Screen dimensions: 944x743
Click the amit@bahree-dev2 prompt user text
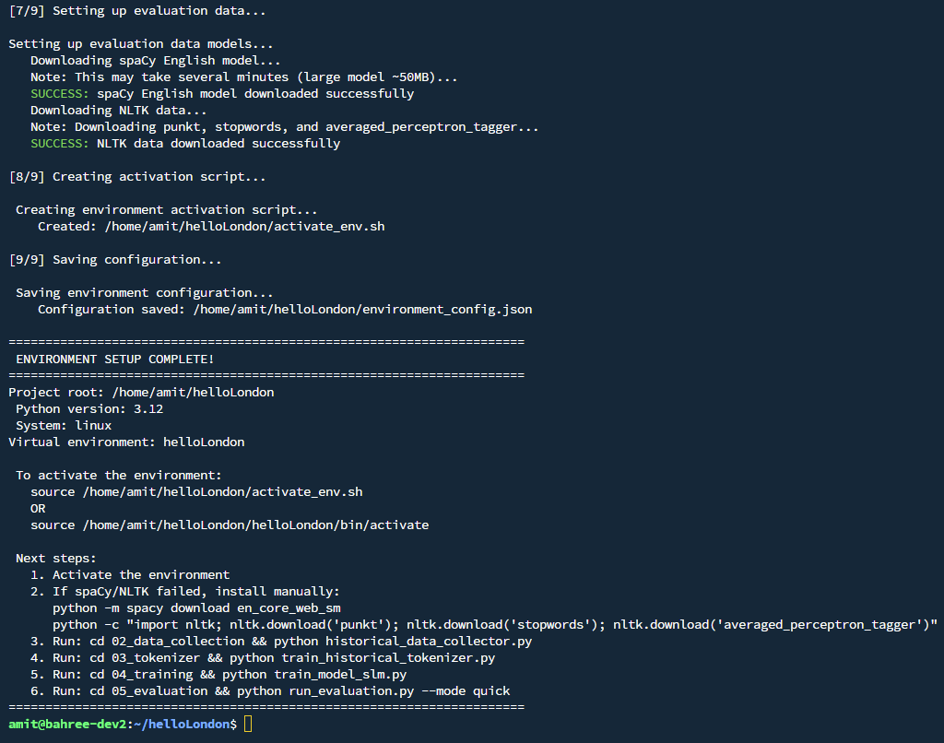pos(63,725)
